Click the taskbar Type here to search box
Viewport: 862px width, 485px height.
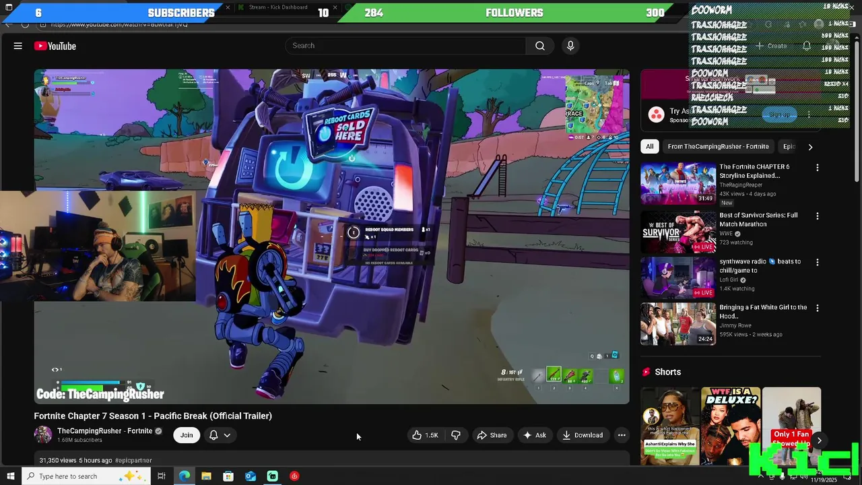point(85,476)
